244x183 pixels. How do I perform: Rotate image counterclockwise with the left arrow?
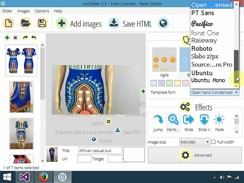tap(34, 38)
